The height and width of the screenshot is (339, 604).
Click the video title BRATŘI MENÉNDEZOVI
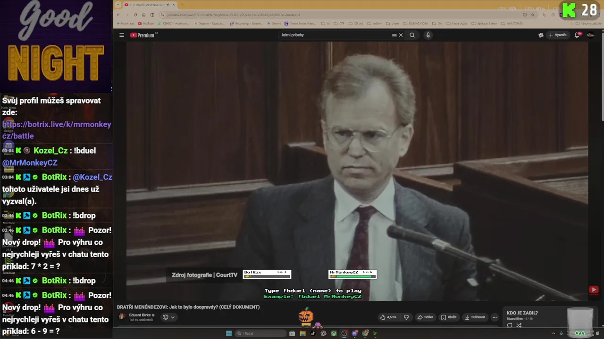tap(188, 307)
